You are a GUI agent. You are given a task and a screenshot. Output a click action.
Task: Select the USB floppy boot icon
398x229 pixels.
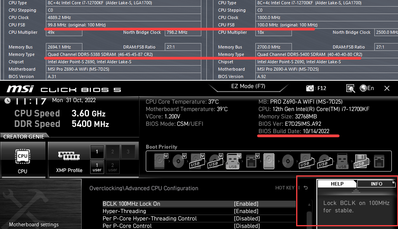point(361,161)
